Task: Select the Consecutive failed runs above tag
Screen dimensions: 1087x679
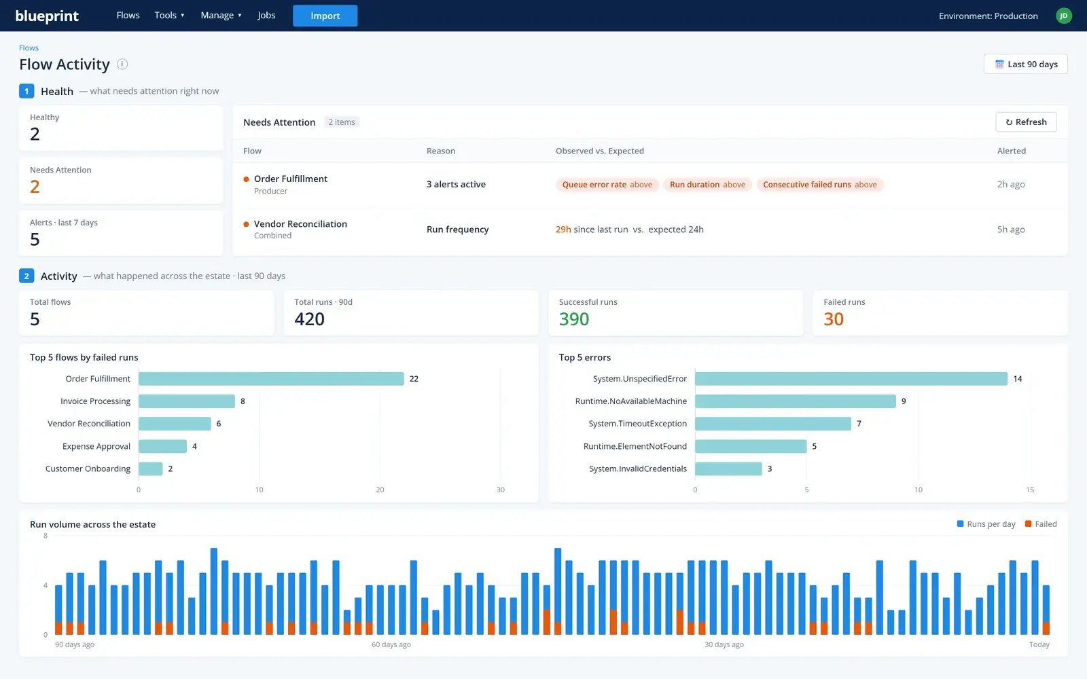Action: [x=819, y=185]
